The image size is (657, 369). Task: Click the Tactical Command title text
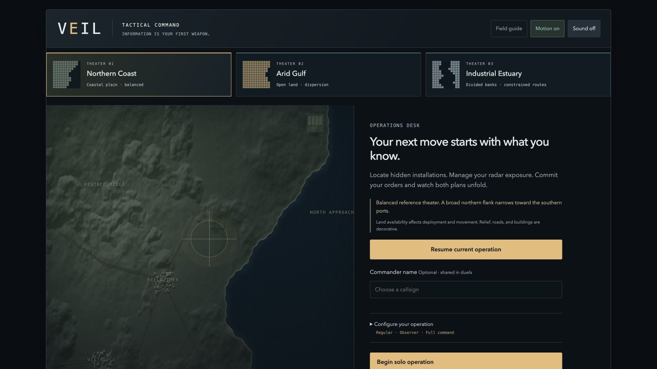[151, 25]
